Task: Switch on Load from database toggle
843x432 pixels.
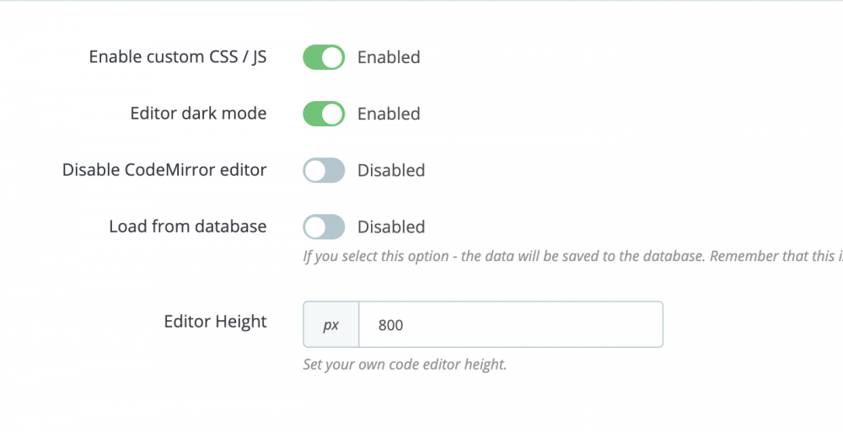Action: (324, 227)
